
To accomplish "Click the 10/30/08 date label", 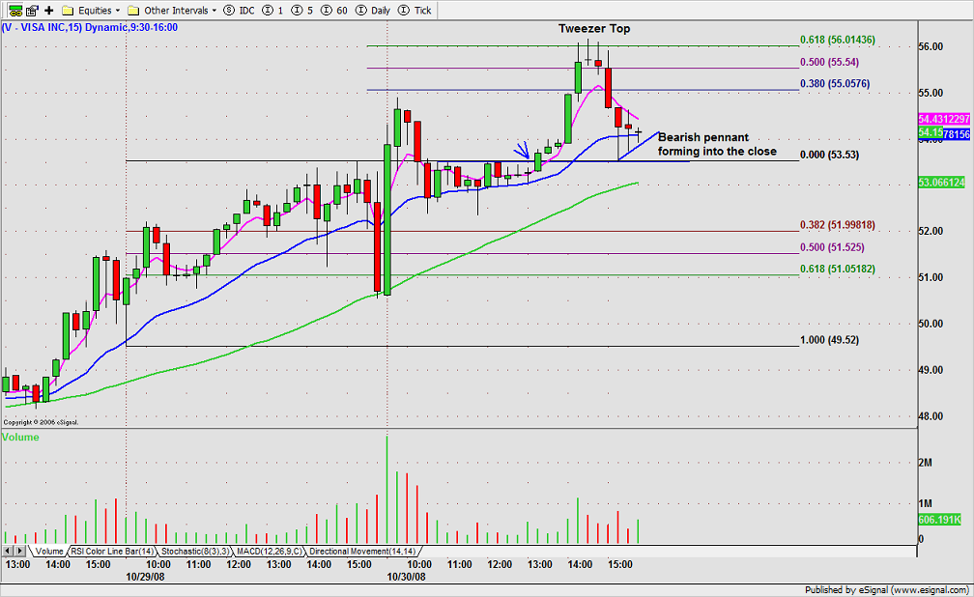I will [x=406, y=577].
